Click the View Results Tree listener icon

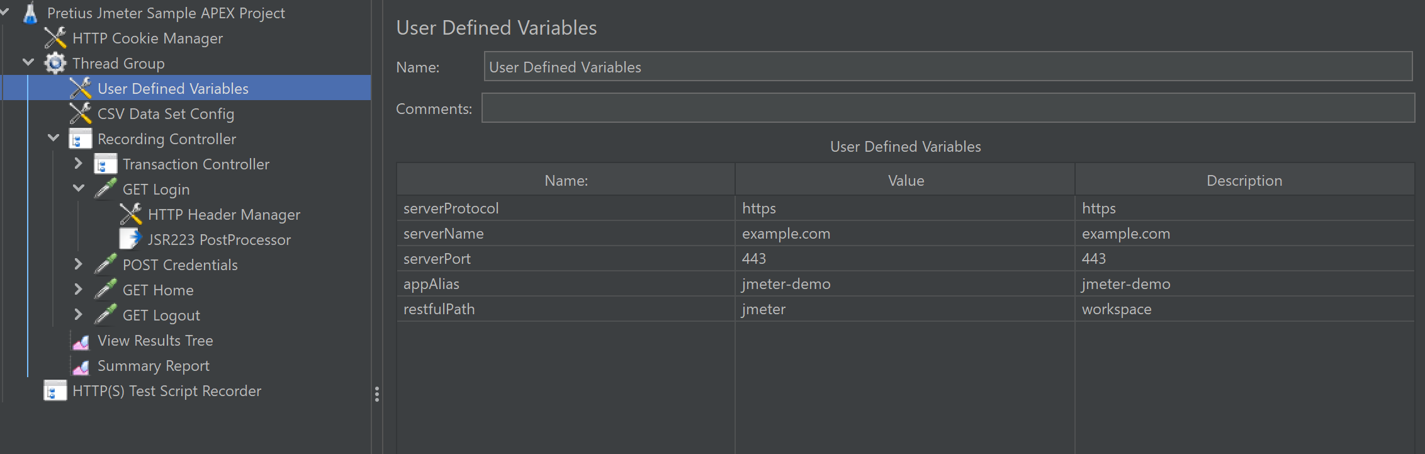click(x=81, y=341)
